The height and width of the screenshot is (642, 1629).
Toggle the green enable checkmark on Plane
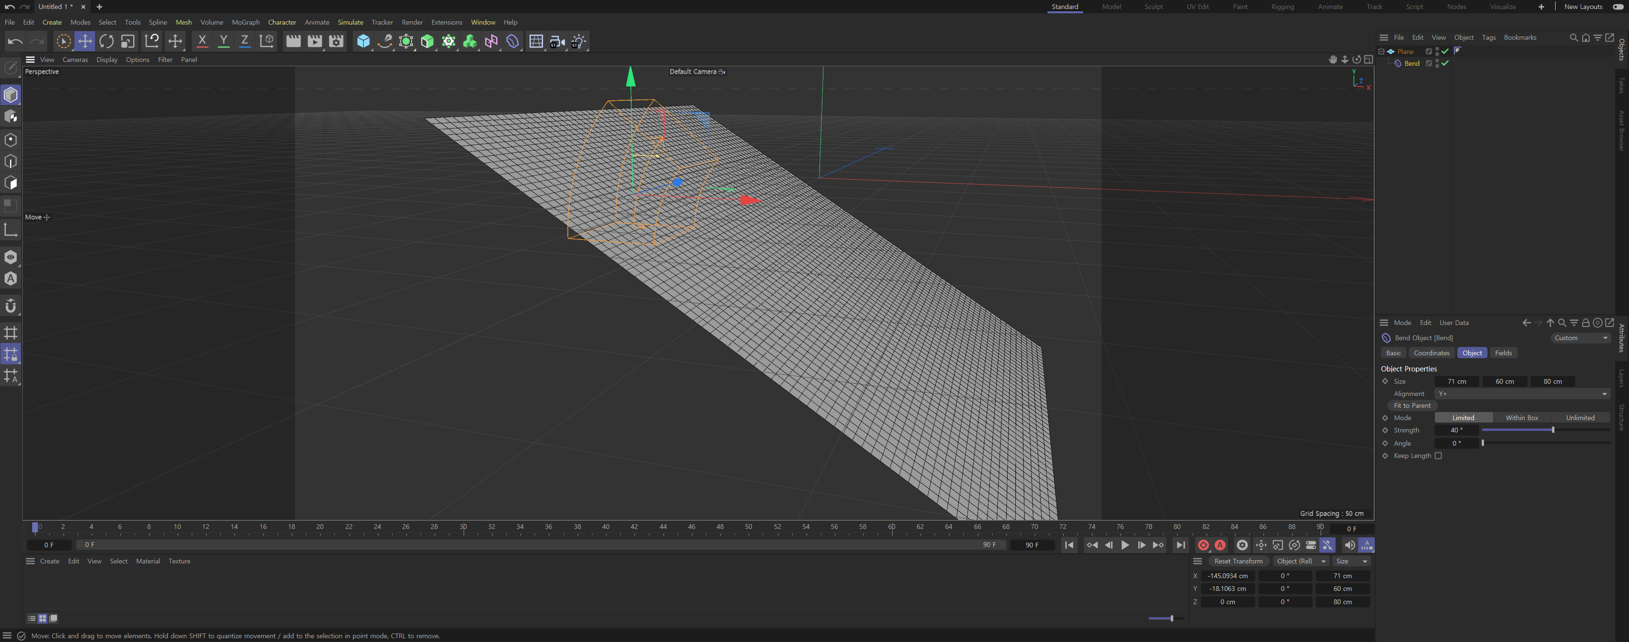coord(1445,51)
